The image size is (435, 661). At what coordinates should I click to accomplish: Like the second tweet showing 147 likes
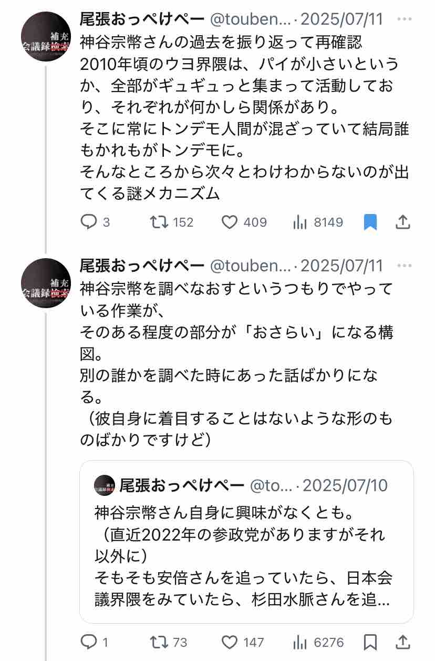pyautogui.click(x=242, y=642)
